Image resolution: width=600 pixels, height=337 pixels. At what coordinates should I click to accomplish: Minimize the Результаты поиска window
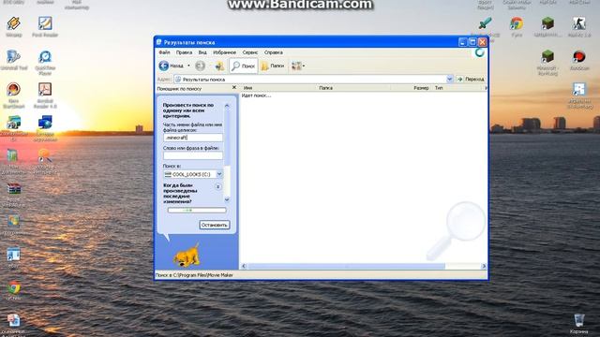[x=462, y=42]
